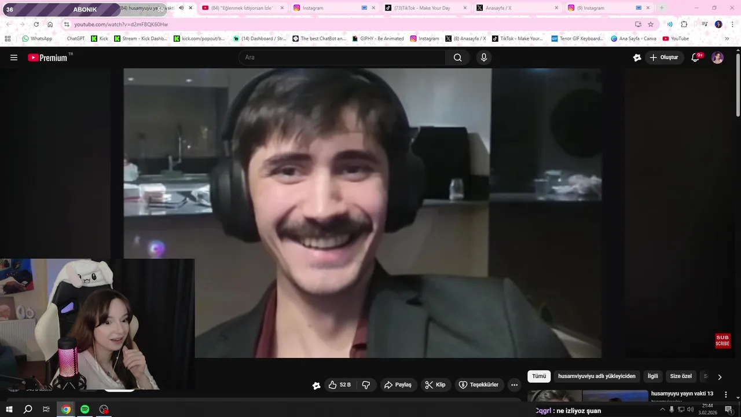Open Windows Start menu
This screenshot has height=417, width=741.
pos(9,409)
